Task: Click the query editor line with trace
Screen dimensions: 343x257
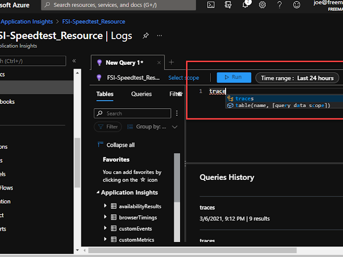Action: click(275, 91)
